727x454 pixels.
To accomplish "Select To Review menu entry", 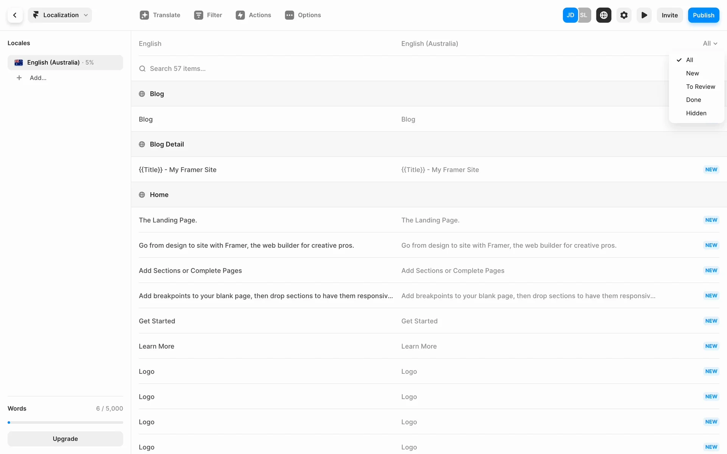I will pyautogui.click(x=700, y=87).
